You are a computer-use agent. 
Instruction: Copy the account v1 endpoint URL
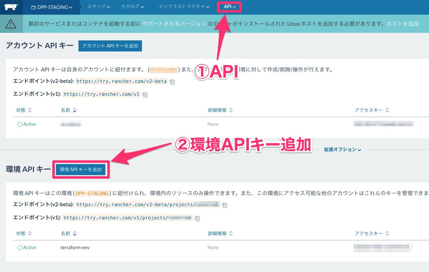(144, 94)
